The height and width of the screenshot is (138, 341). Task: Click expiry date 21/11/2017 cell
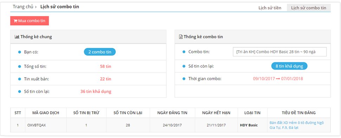(x=217, y=125)
